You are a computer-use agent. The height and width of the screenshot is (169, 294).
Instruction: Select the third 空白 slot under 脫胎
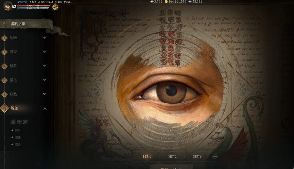(x=17, y=145)
